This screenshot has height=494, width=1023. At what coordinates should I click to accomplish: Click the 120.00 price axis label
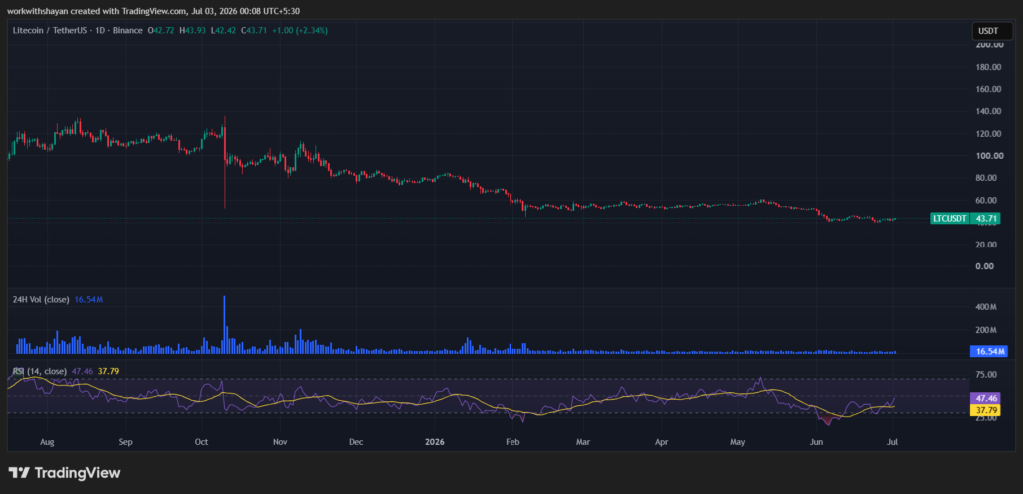pyautogui.click(x=988, y=133)
